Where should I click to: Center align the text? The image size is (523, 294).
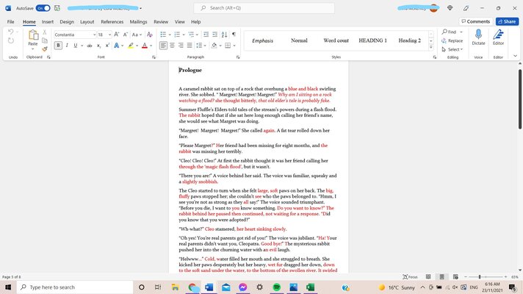point(172,46)
